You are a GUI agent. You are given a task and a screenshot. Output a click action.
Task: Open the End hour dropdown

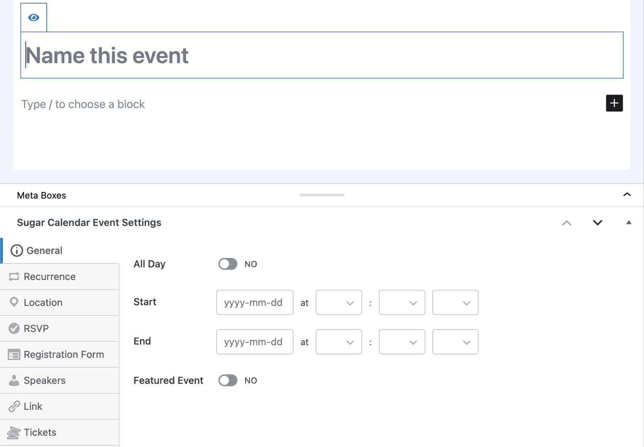coord(339,342)
